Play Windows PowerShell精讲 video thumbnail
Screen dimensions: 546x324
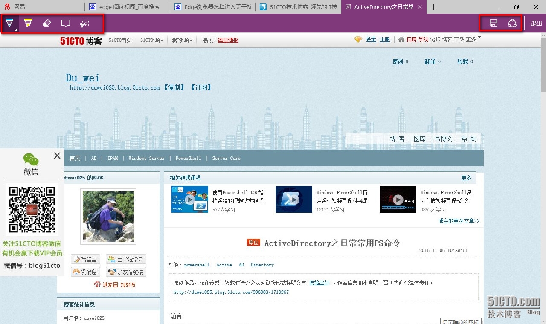point(294,199)
